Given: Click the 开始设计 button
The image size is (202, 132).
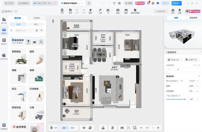Looking at the screenshot, I should point(176,3).
